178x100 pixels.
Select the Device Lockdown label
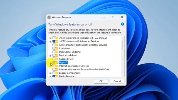(x=68, y=56)
